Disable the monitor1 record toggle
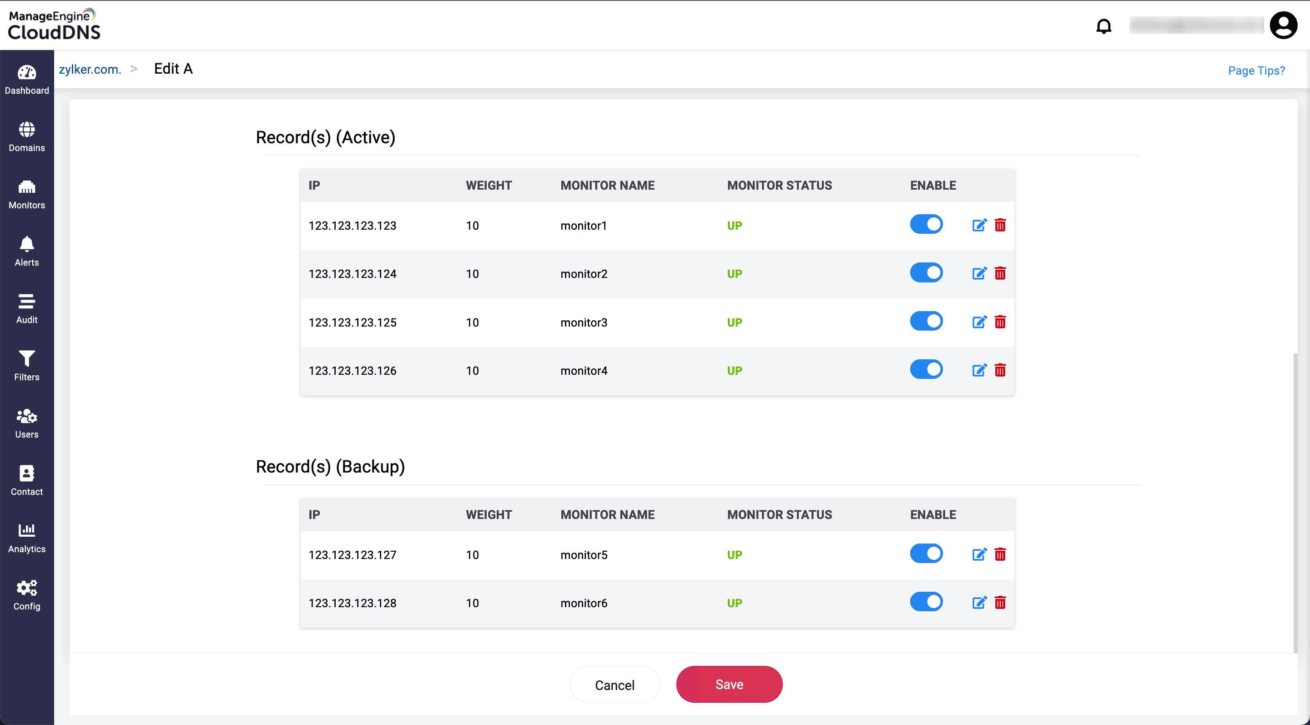 [926, 224]
